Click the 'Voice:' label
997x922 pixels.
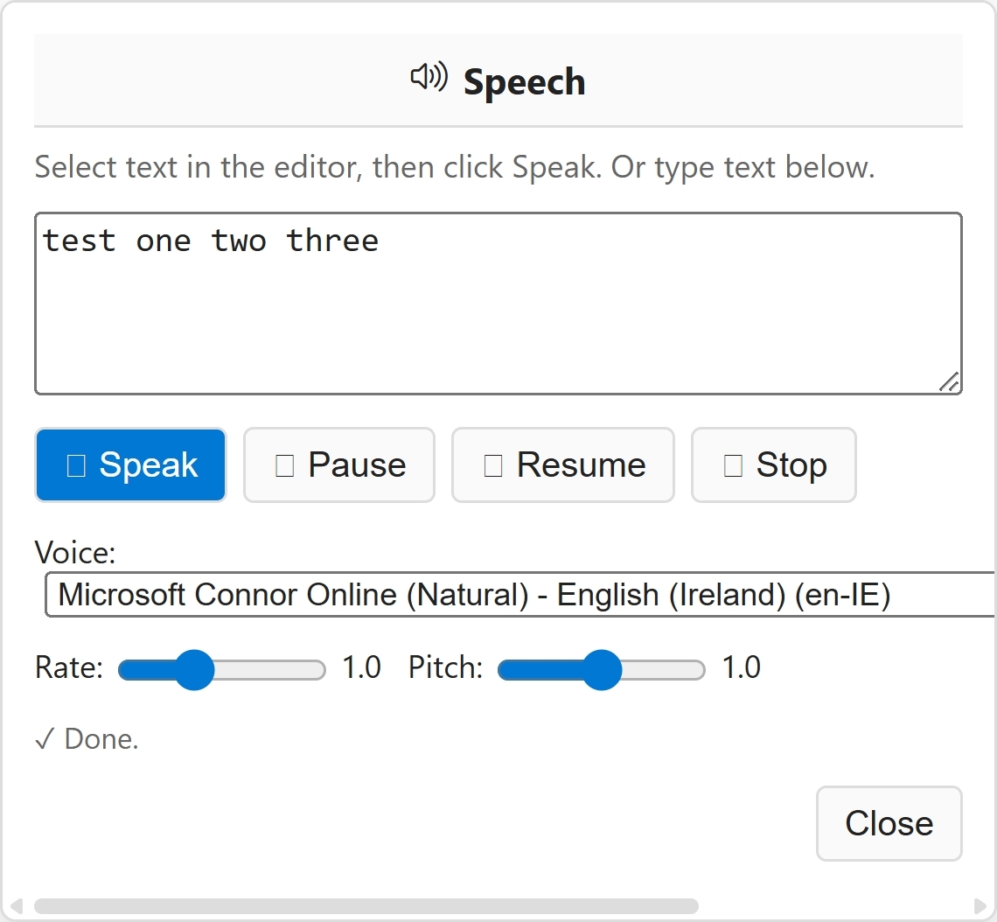(x=75, y=553)
